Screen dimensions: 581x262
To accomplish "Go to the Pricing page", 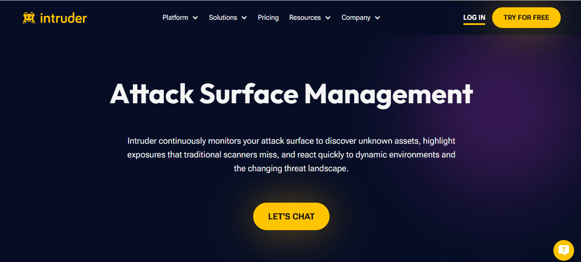I will pyautogui.click(x=268, y=18).
